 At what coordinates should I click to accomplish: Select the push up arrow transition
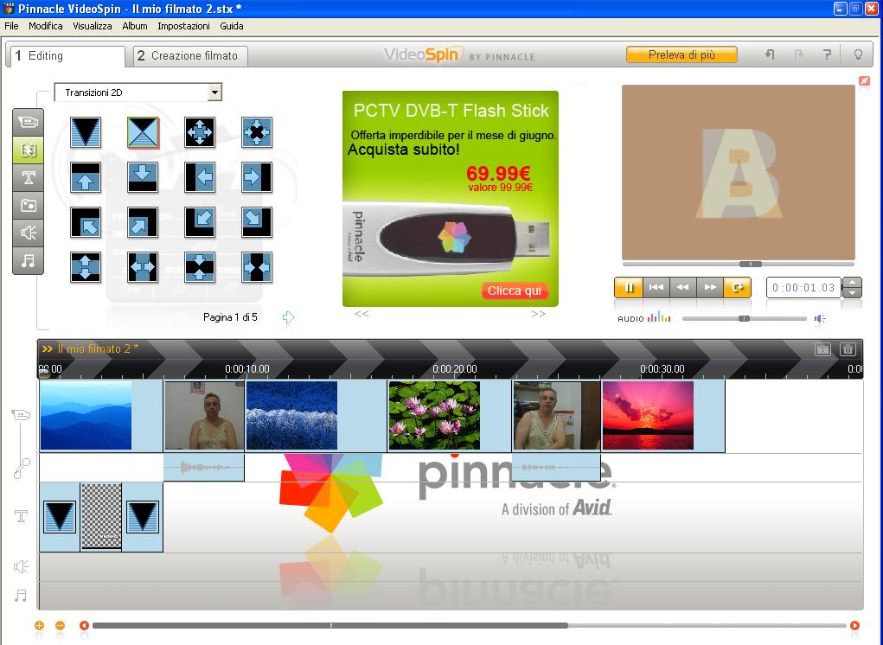pyautogui.click(x=86, y=177)
